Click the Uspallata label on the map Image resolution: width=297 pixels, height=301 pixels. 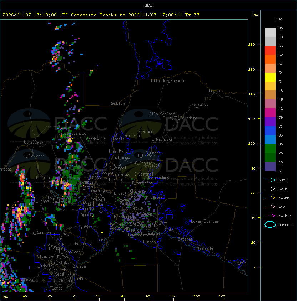[34, 142]
